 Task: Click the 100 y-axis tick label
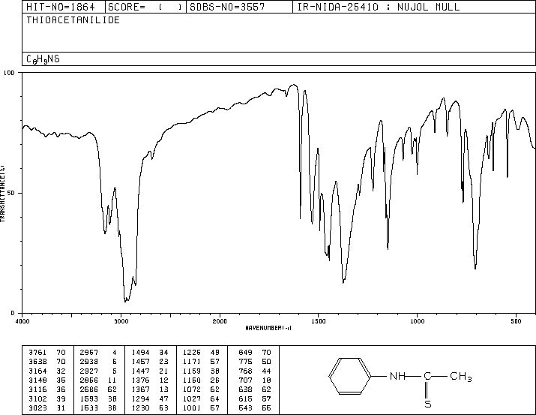point(9,73)
